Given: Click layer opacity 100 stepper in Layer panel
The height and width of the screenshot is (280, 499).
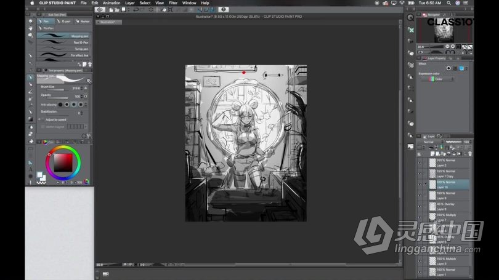Looking at the screenshot, I should 471,142.
